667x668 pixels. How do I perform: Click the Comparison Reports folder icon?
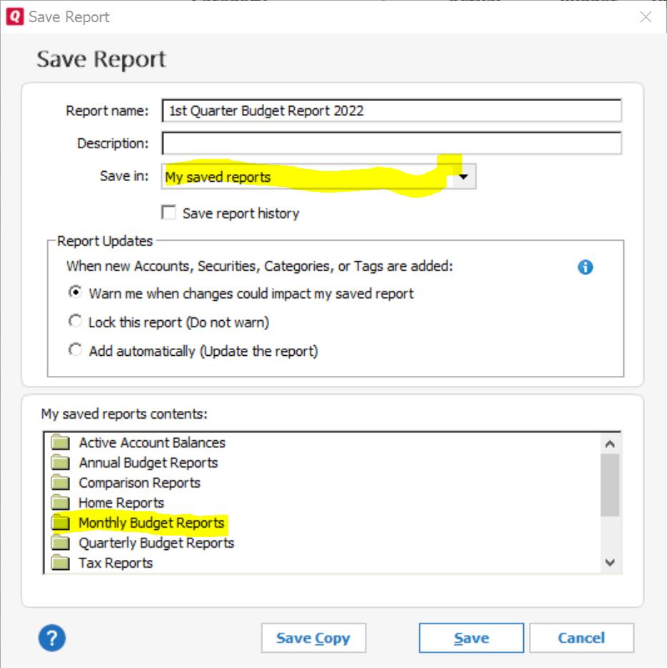(x=61, y=483)
